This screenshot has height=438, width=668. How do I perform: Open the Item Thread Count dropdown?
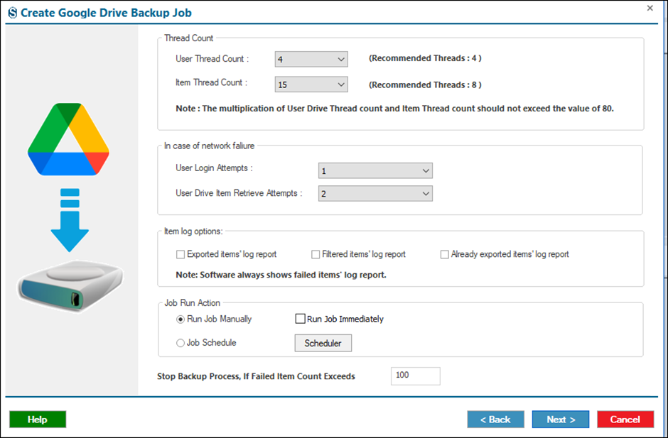coord(311,84)
